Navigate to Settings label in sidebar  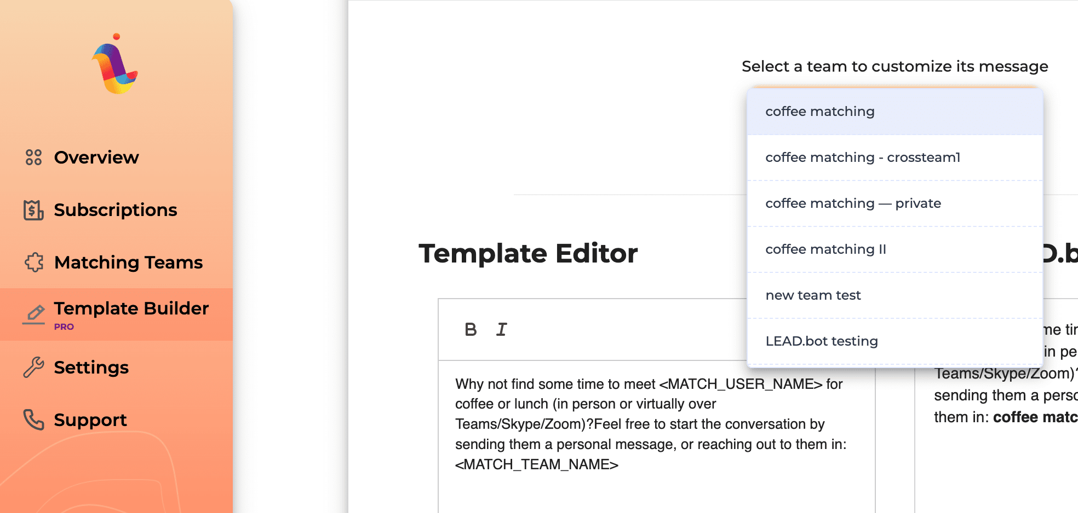(91, 368)
